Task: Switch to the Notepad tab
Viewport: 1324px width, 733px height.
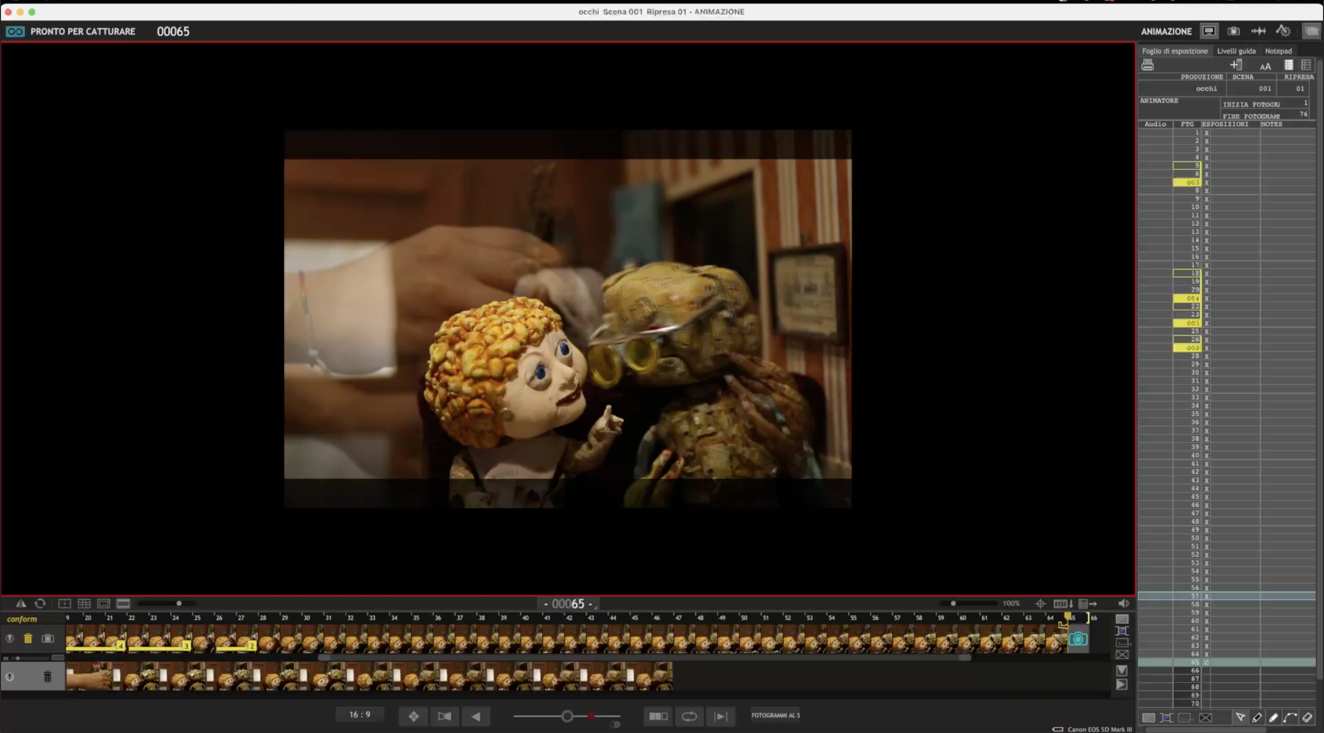Action: (x=1278, y=51)
